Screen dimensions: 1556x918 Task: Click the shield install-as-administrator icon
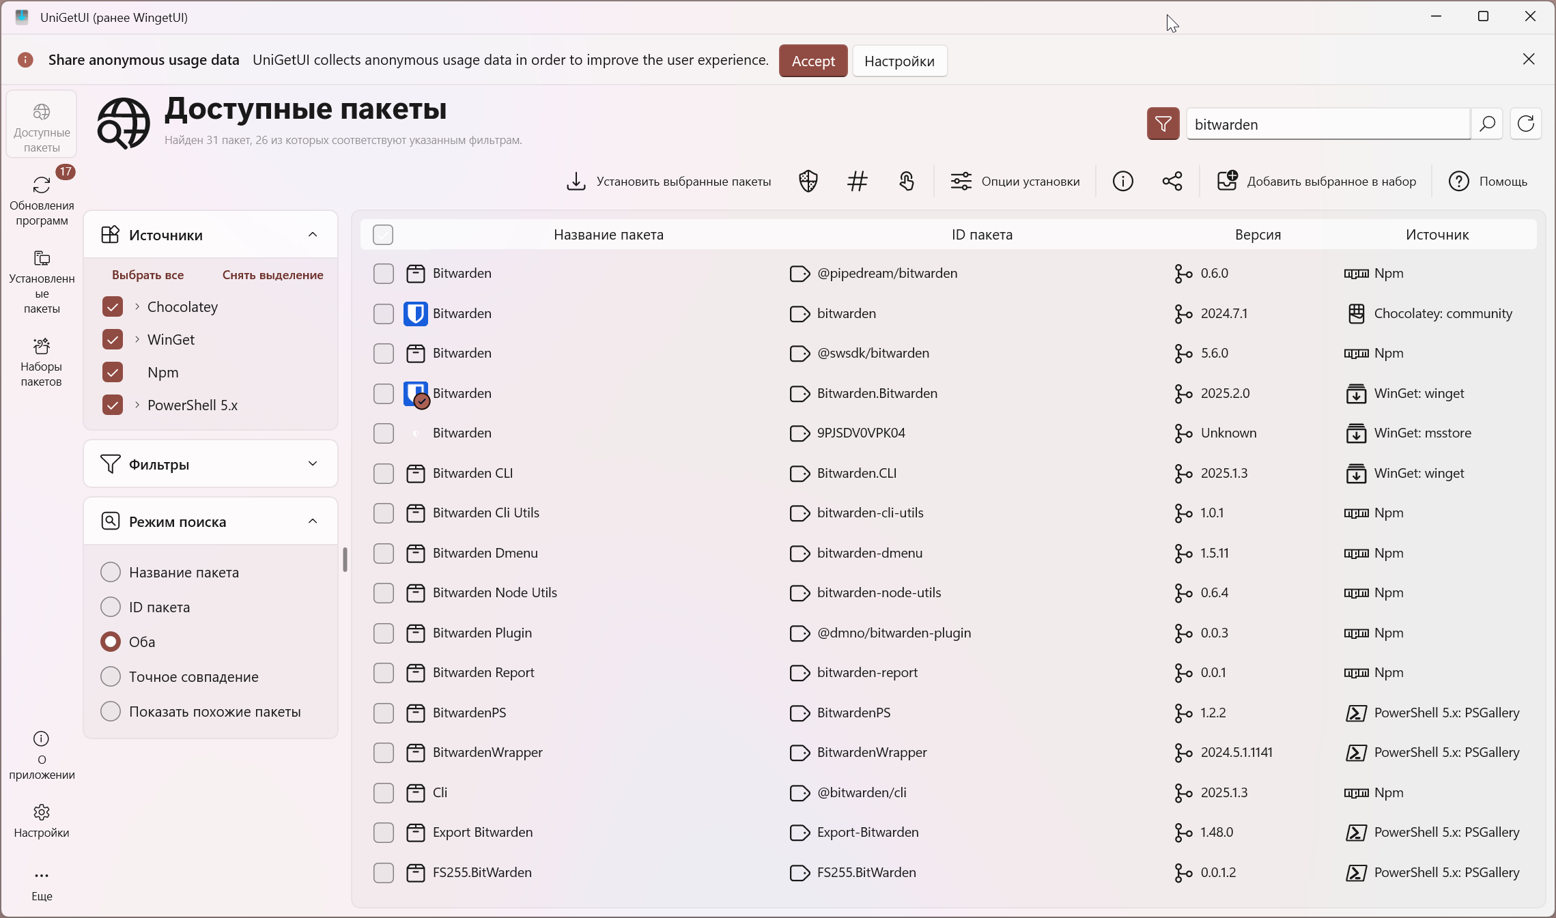(808, 182)
